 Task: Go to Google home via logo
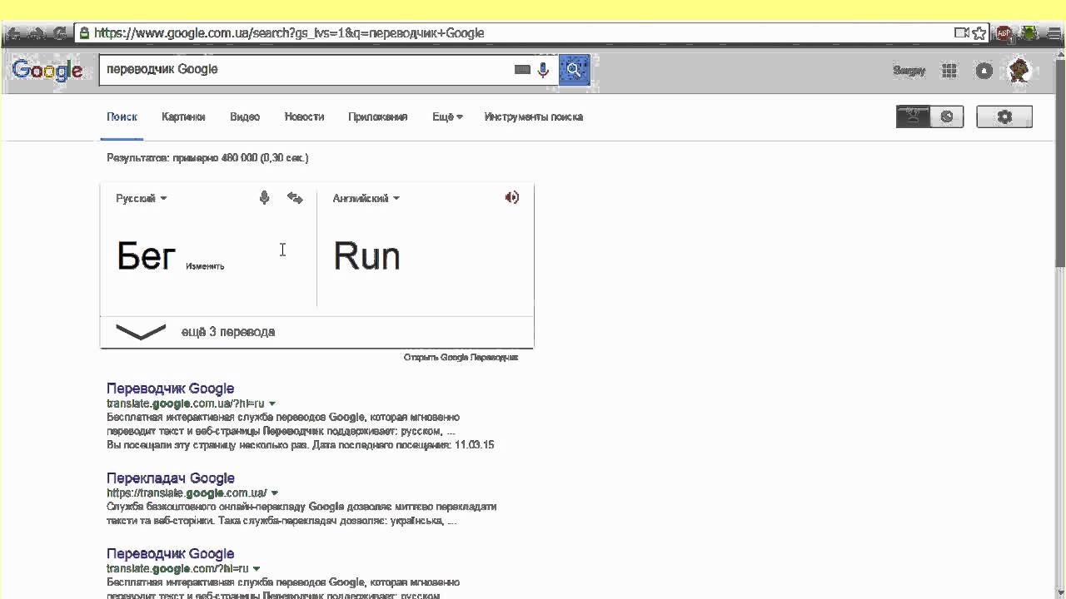click(47, 70)
